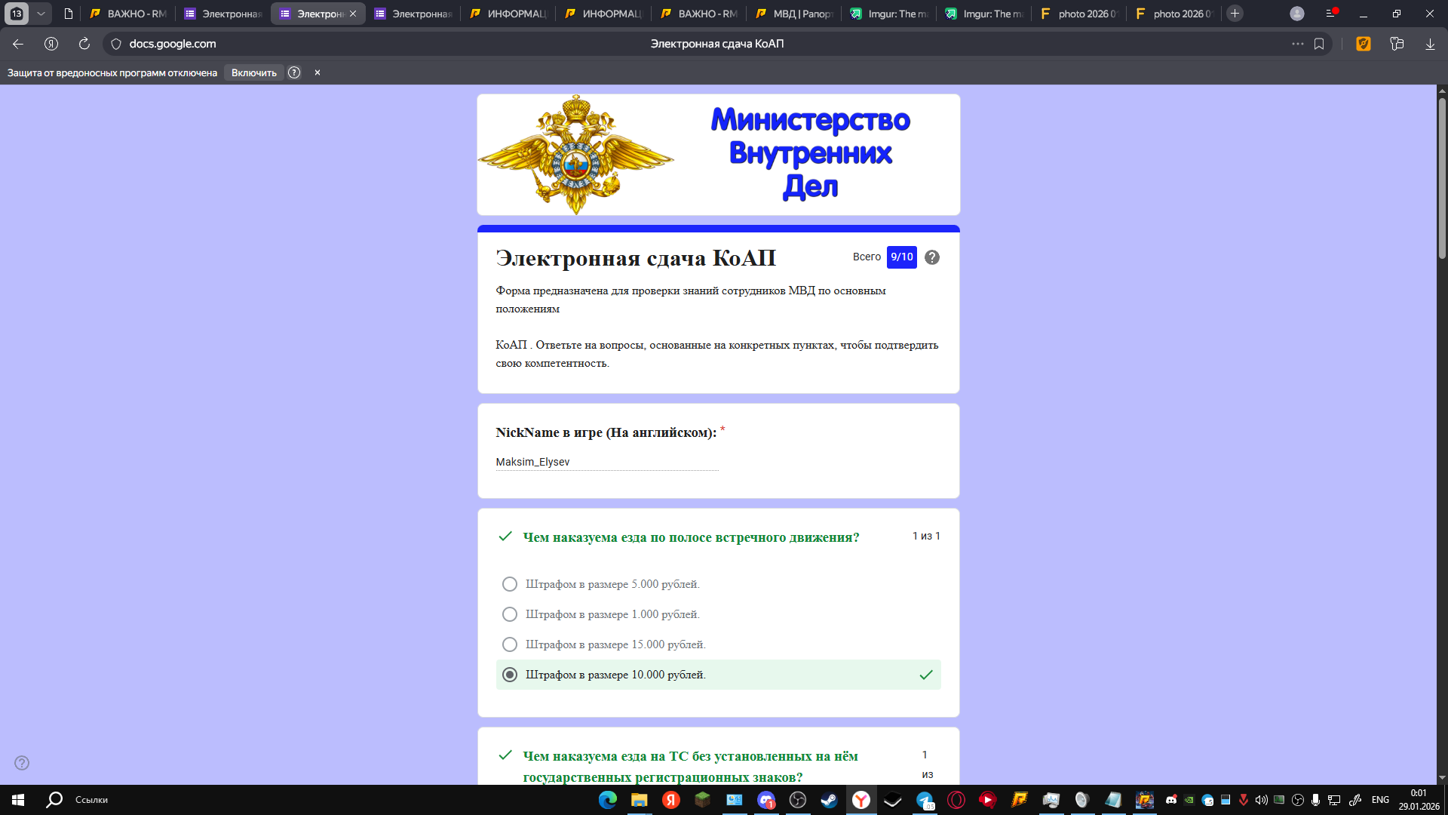Expand the tab list dropdown chevron
Viewport: 1448px width, 815px height.
pyautogui.click(x=41, y=14)
